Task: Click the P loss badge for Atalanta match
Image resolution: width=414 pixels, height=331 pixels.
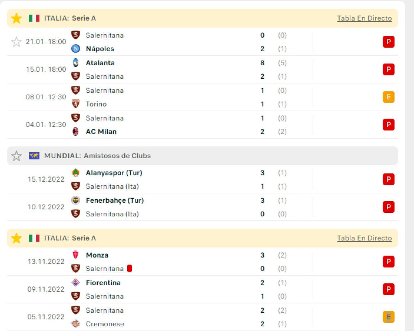Action: 388,69
